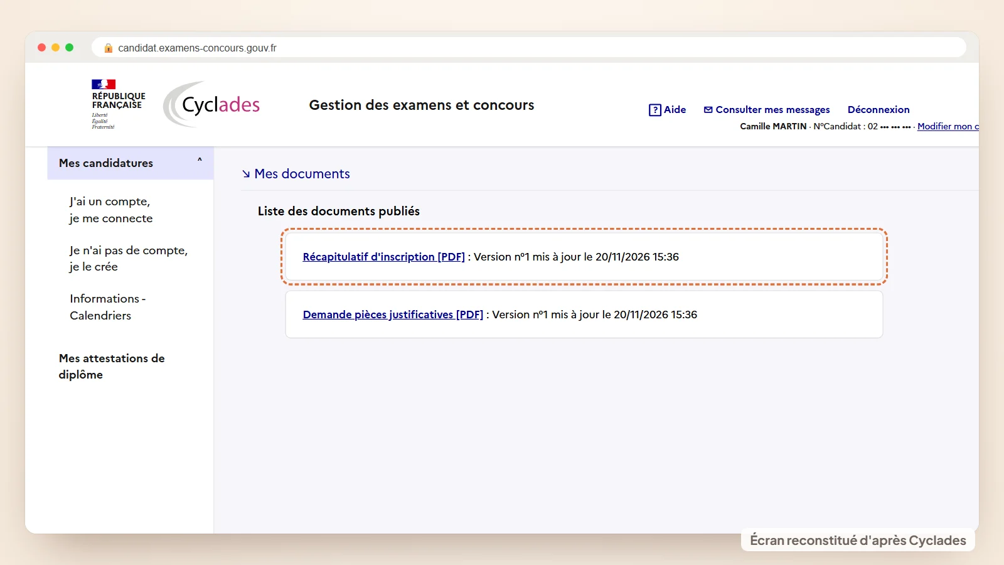Open Mes attestations de diplôme
The width and height of the screenshot is (1004, 565).
click(x=112, y=366)
